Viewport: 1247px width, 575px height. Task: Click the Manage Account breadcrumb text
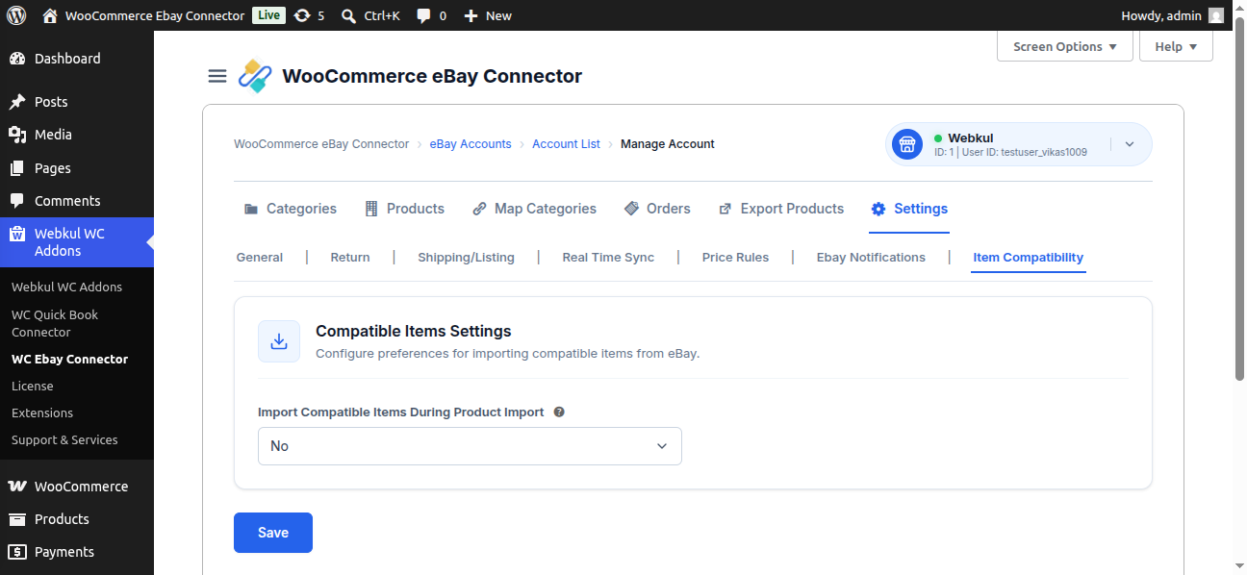click(668, 144)
